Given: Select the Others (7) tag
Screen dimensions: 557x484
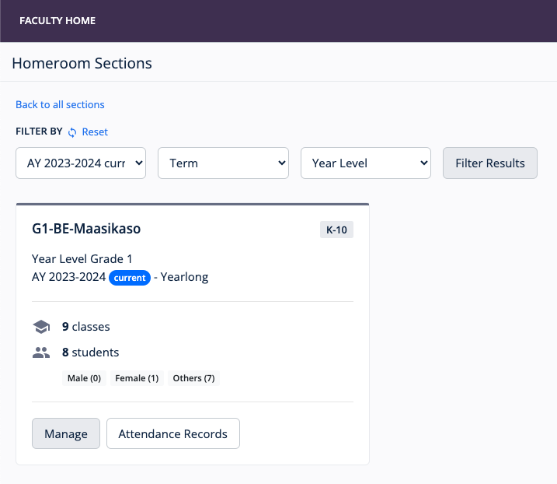Looking at the screenshot, I should coord(193,378).
